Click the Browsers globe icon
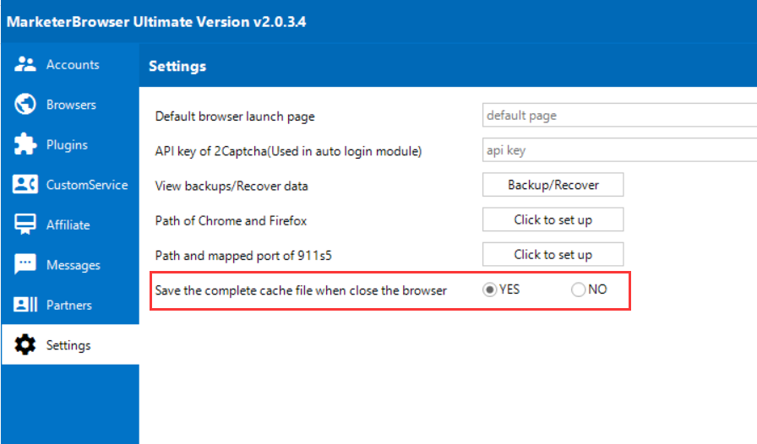The image size is (757, 444). [x=25, y=105]
